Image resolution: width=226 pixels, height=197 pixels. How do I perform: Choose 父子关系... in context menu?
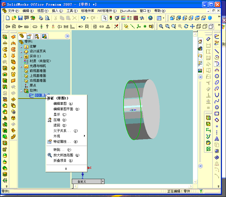[x=66, y=131]
